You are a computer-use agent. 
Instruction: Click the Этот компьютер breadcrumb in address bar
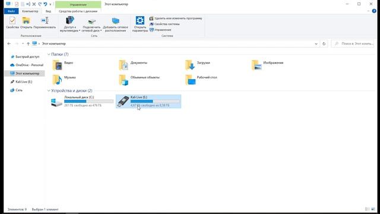(54, 43)
